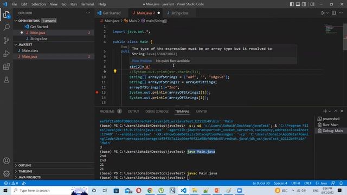Split the editor to the right
Viewport: 347px width, 195px height.
[334, 13]
